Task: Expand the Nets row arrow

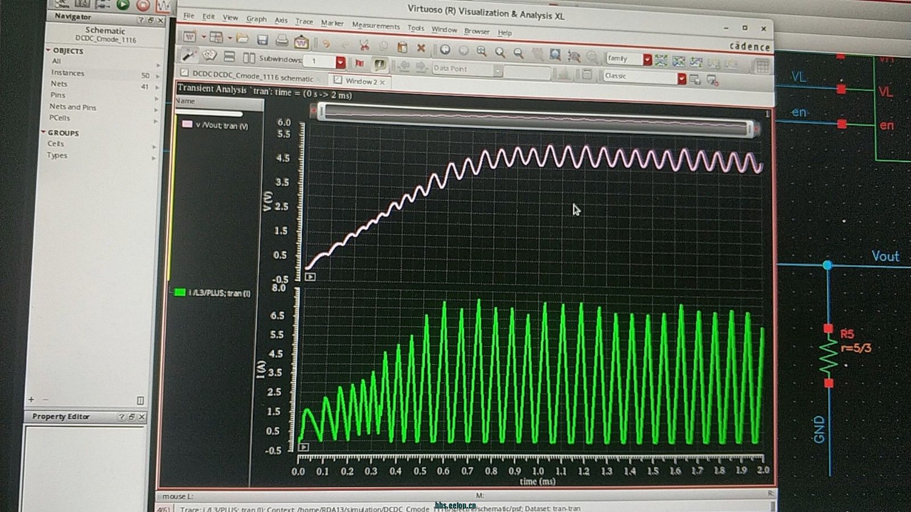Action: pos(157,87)
